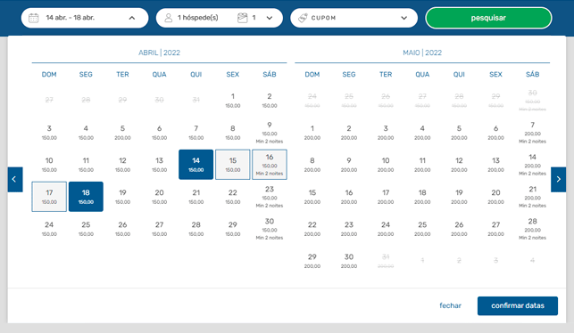Select May 1 priced 200,00

(312, 132)
